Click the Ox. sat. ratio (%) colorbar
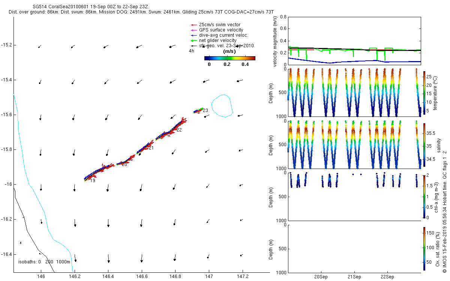 (x=424, y=249)
